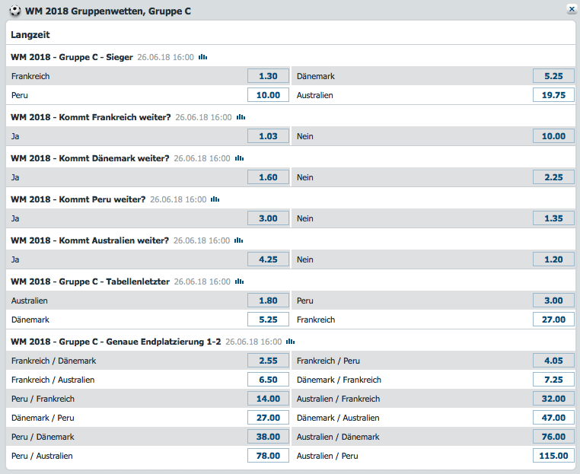This screenshot has width=580, height=474.
Task: Bet Australien Tabellenletzter at 1.80
Action: click(268, 301)
